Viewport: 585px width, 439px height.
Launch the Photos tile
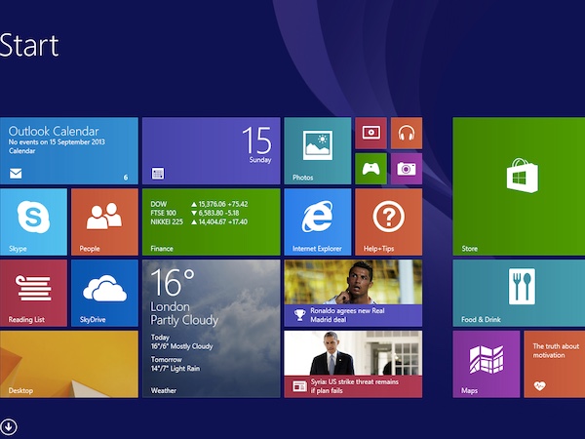[x=318, y=151]
